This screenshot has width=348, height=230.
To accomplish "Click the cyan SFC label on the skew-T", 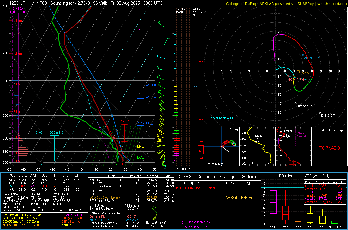I will [39, 164].
